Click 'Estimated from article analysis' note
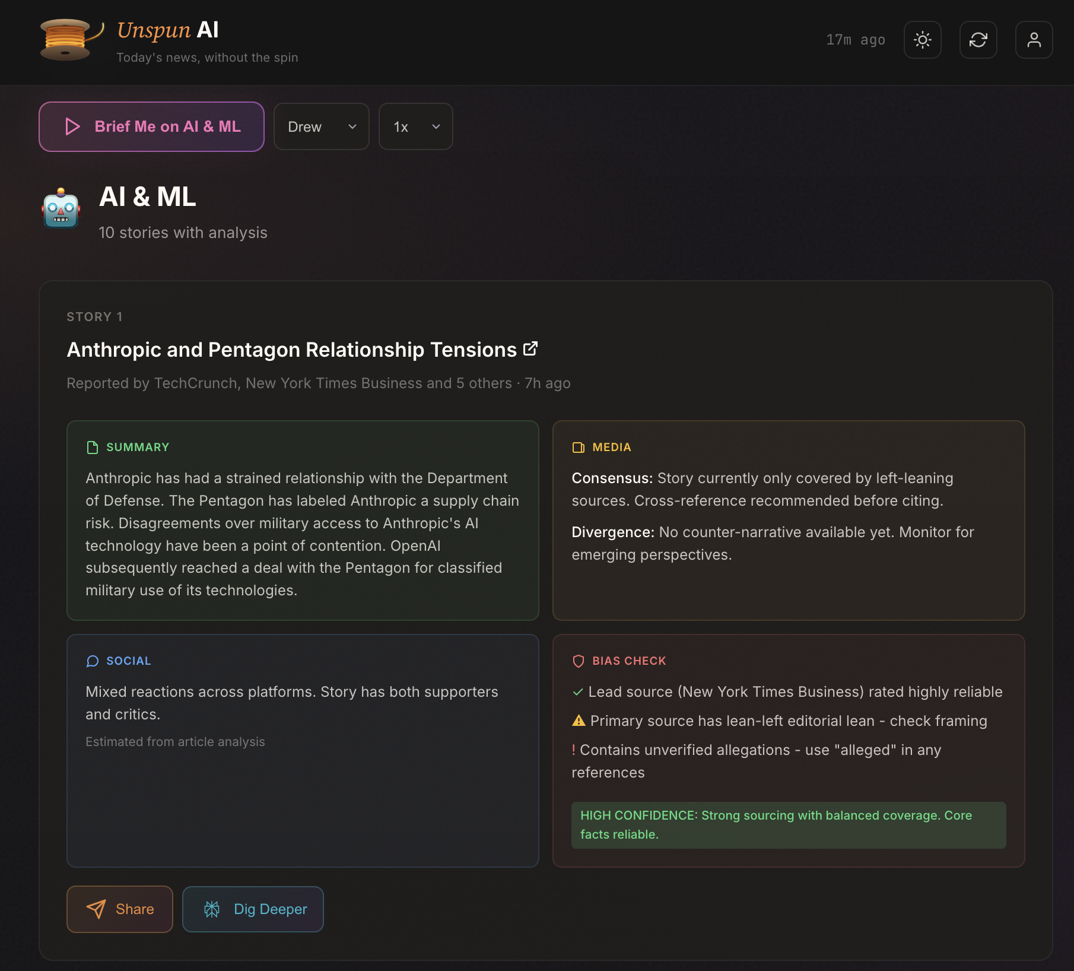The image size is (1074, 971). pos(175,742)
